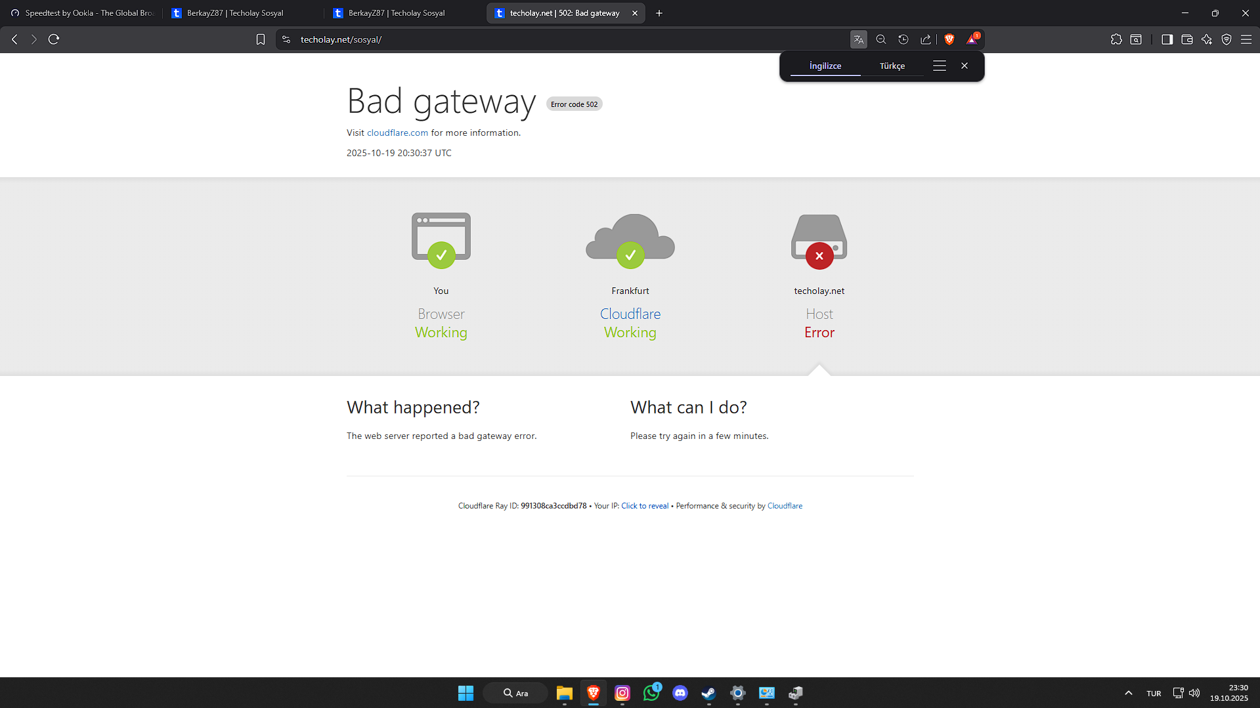Share this page via the share icon

coord(926,39)
